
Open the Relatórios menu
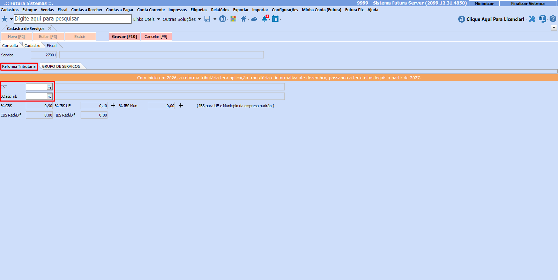[x=220, y=10]
